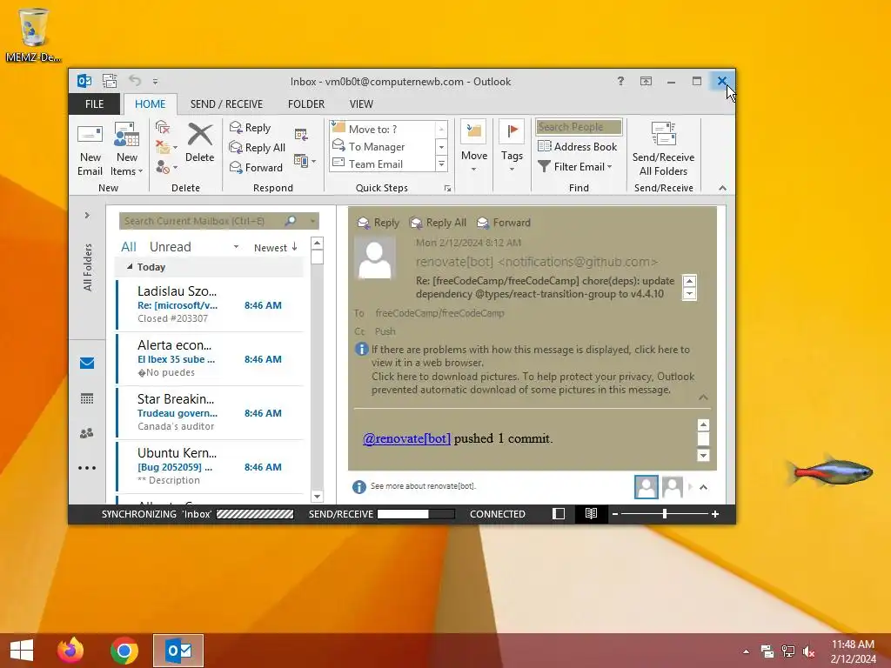891x668 pixels.
Task: Select the To Manager quick step
Action: [x=383, y=146]
